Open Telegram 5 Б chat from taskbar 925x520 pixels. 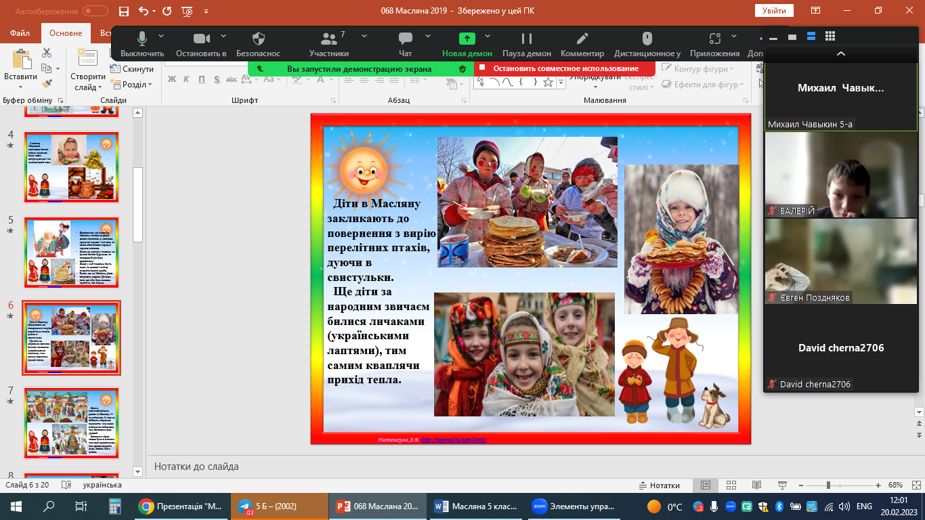278,506
